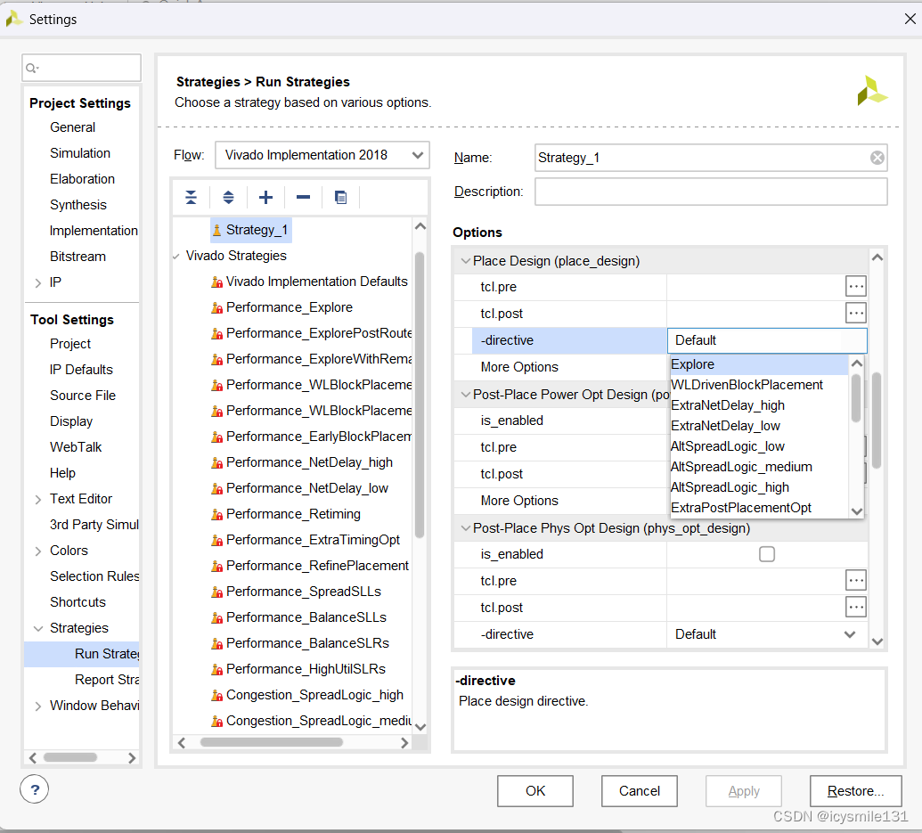Open the Place Design -directive combo box
The height and width of the screenshot is (833, 922).
pyautogui.click(x=767, y=340)
